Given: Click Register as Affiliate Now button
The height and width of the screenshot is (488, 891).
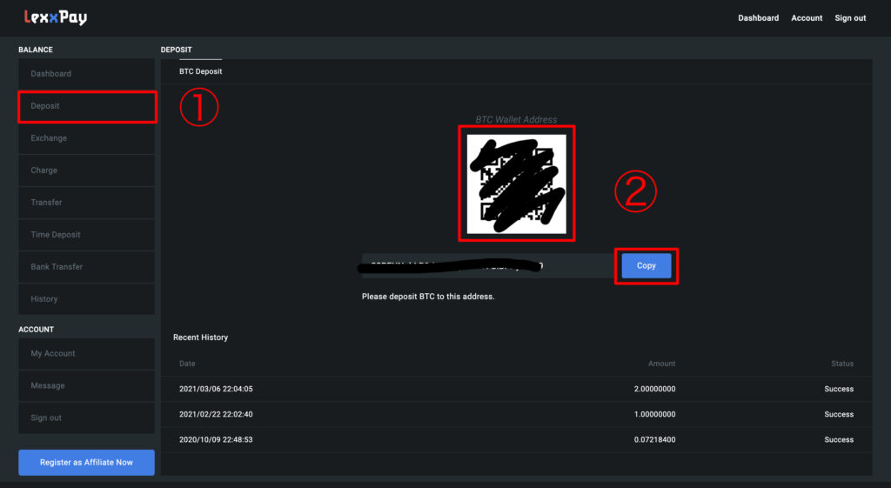Looking at the screenshot, I should (86, 463).
